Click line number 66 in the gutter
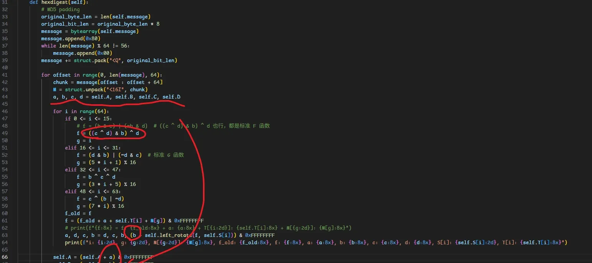The width and height of the screenshot is (592, 263). [5, 257]
